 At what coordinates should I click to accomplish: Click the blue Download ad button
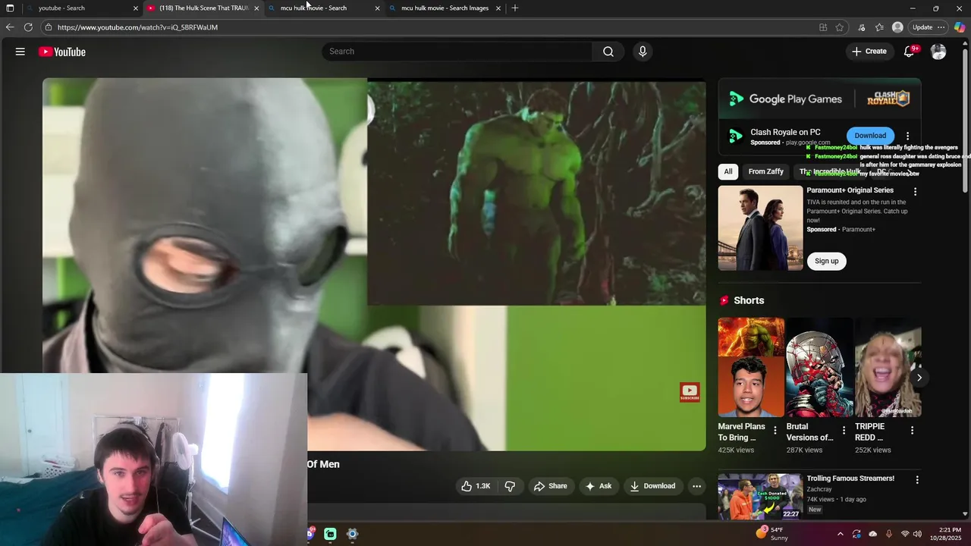click(x=870, y=136)
